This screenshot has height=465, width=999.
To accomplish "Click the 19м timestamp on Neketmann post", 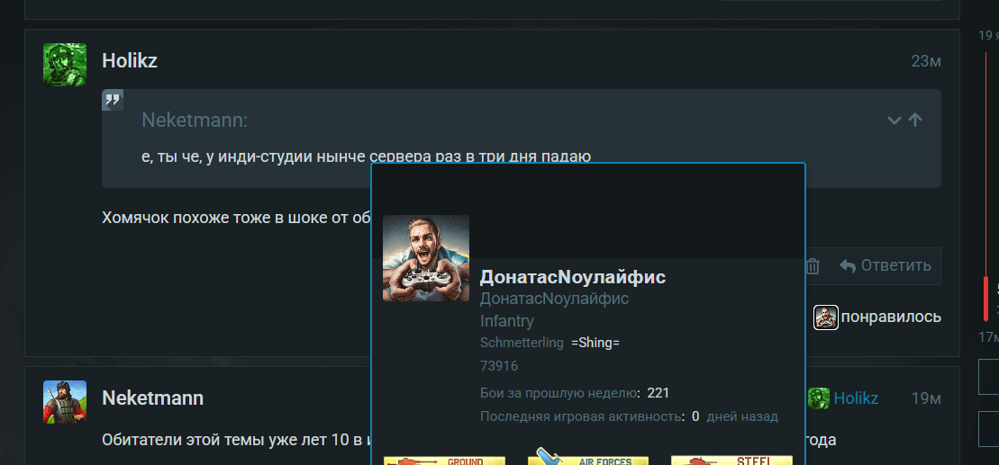I will coord(925,398).
